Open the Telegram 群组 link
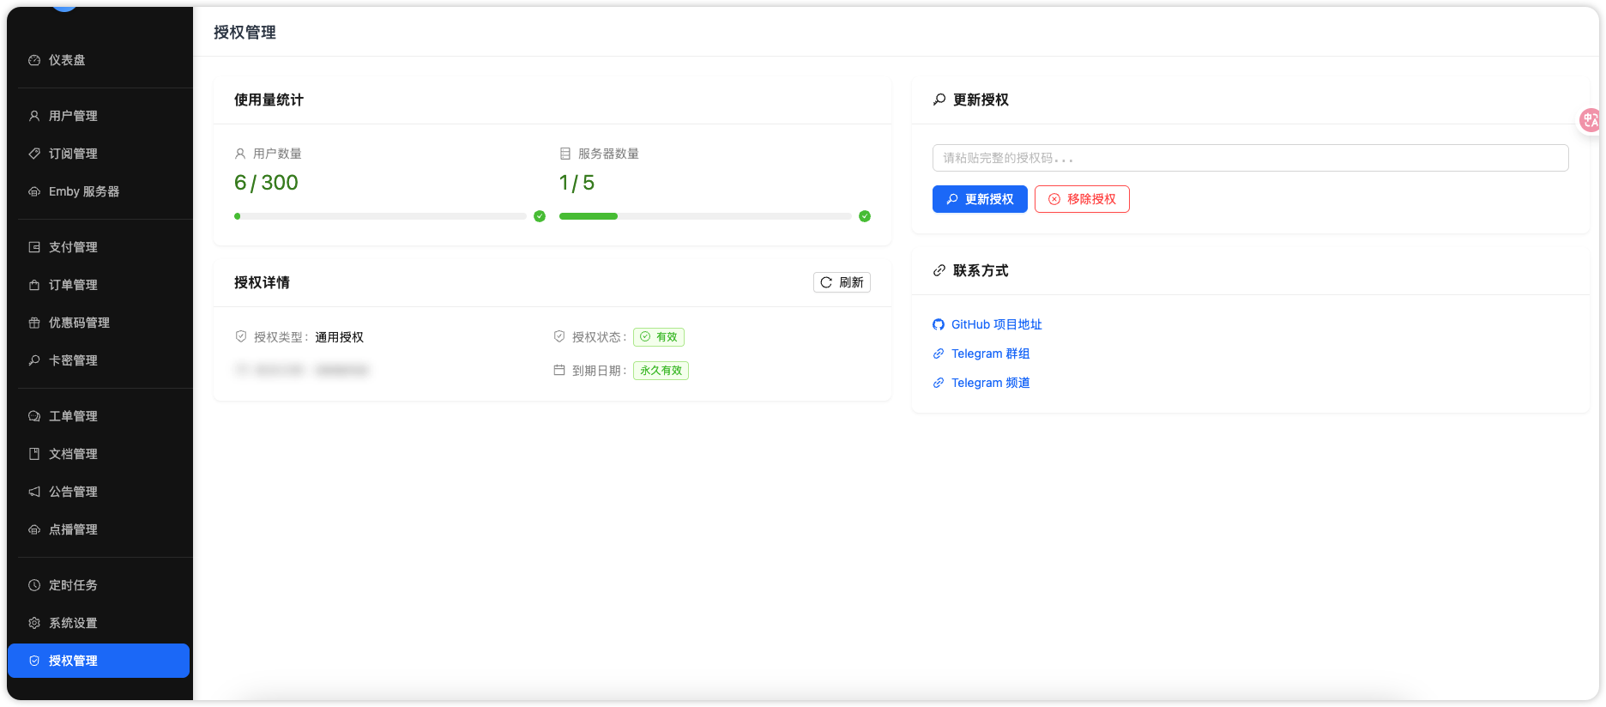Viewport: 1606px width, 707px height. click(x=990, y=353)
